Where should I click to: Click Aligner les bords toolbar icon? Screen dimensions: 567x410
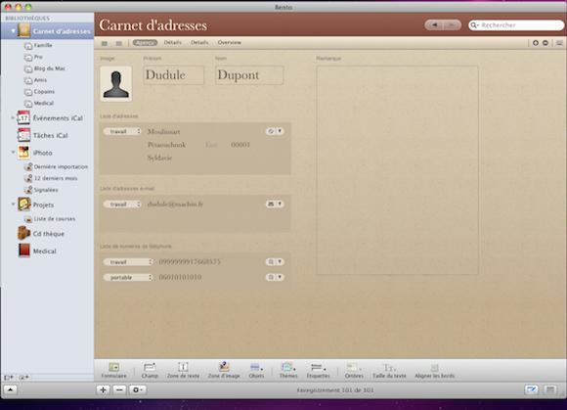coord(435,370)
